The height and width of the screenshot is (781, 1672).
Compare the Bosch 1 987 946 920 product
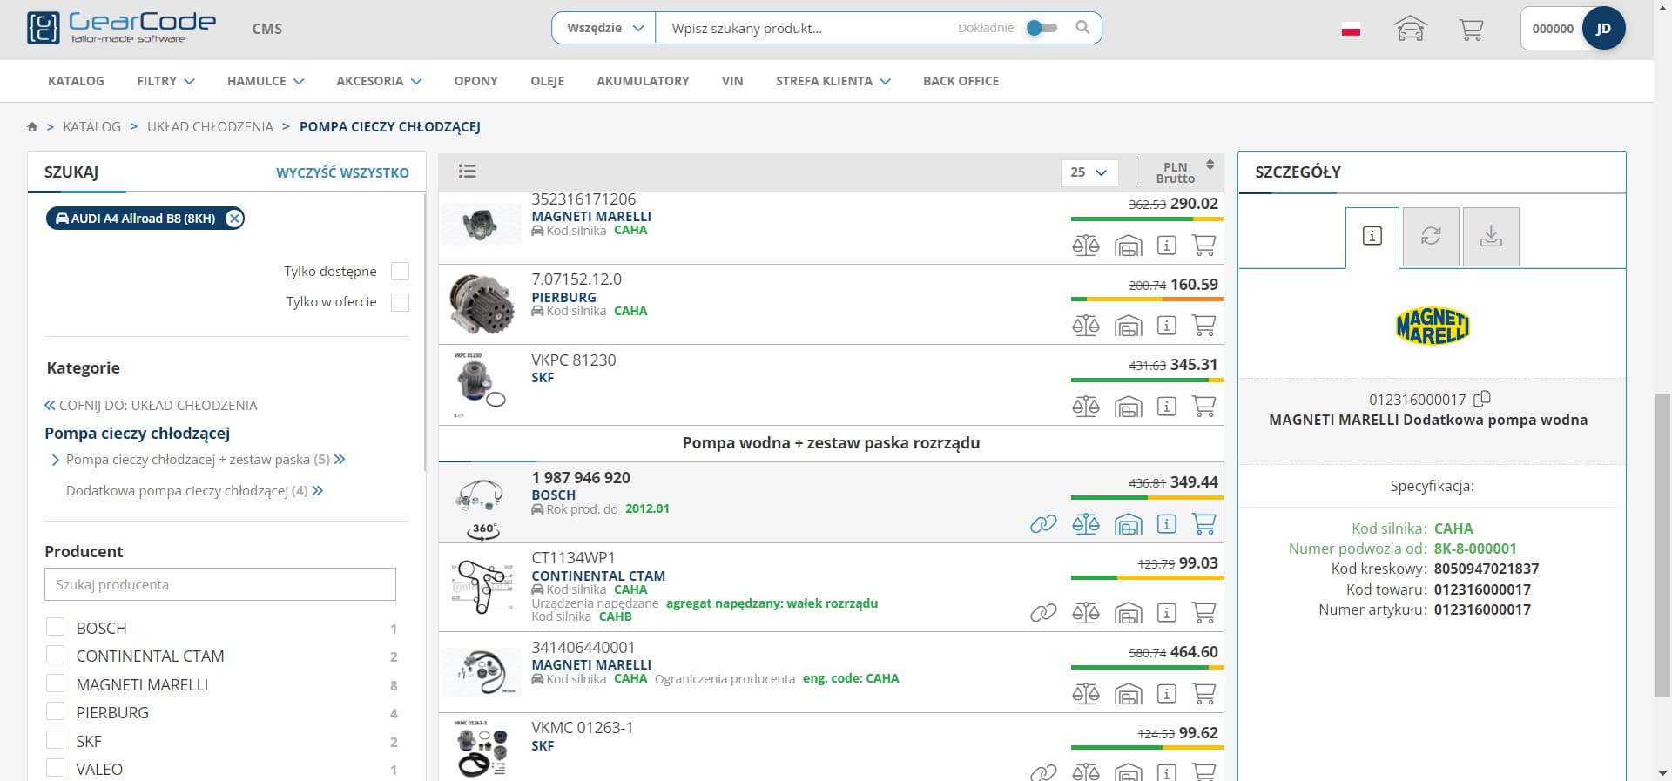1086,524
